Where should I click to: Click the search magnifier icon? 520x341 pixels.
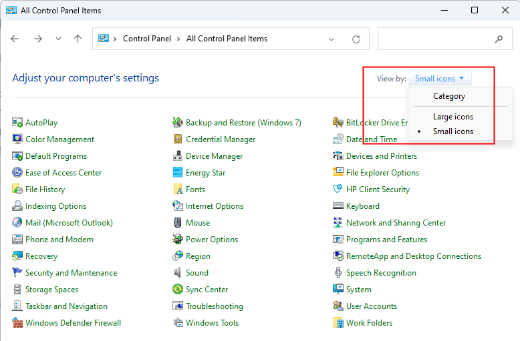coord(499,39)
